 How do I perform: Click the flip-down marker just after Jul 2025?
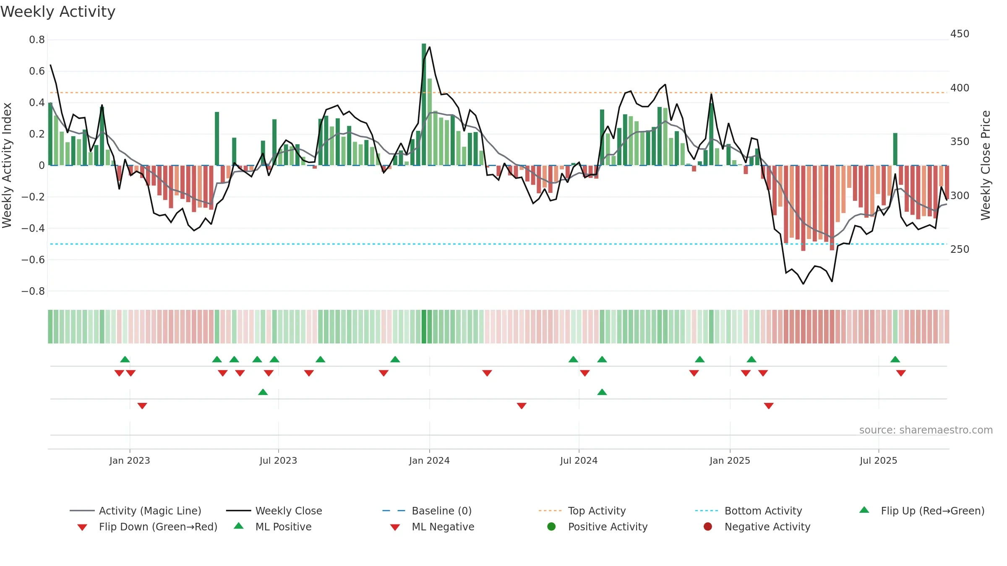click(901, 373)
